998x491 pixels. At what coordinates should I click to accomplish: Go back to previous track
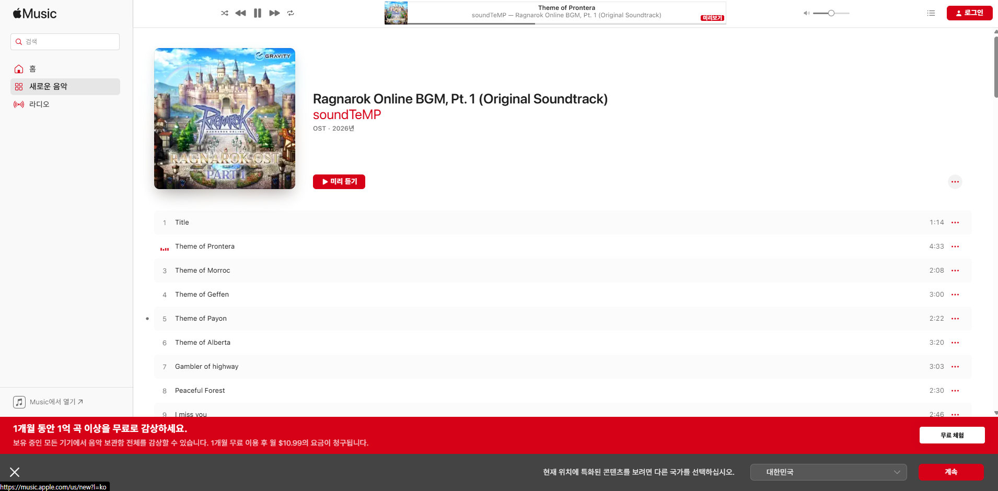click(x=240, y=13)
